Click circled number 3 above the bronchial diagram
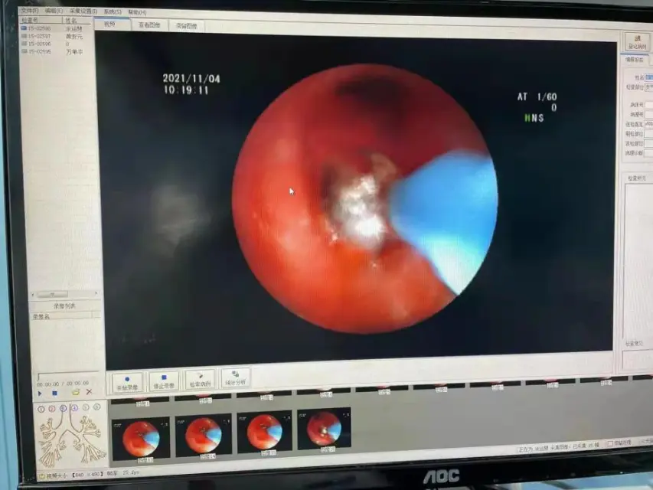The image size is (653, 490). click(x=64, y=408)
